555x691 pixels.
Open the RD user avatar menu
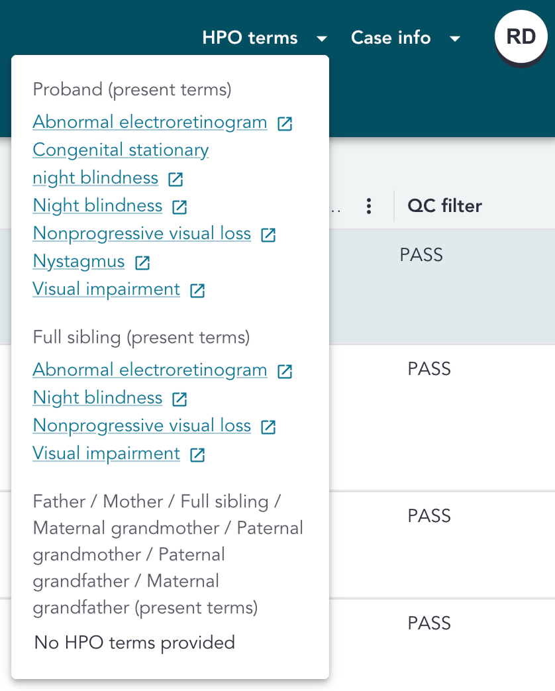click(521, 37)
